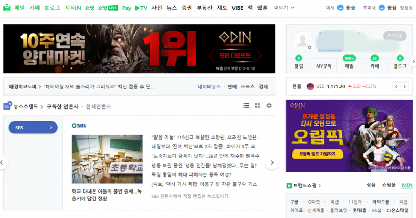
Task: Switch news stand to list view
Action: coord(246,106)
